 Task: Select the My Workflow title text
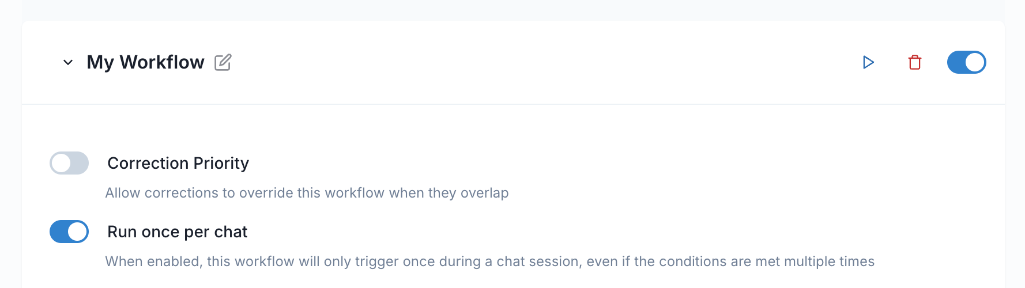(145, 62)
